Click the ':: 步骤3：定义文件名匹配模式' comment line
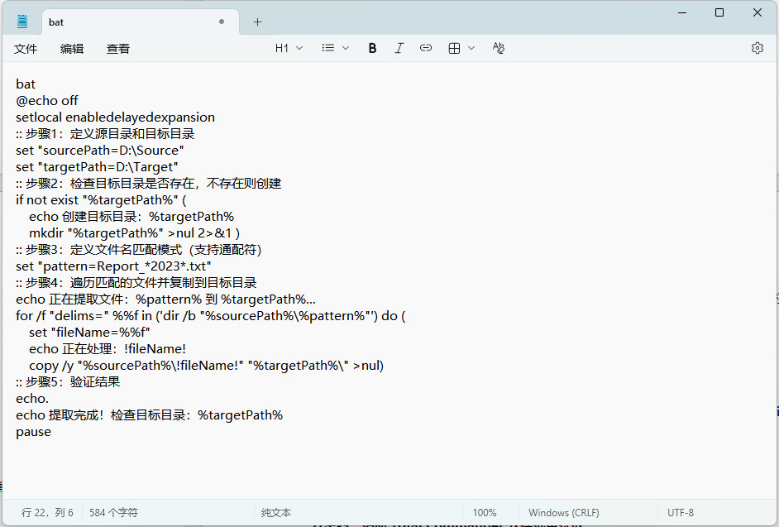Screen dimensions: 779x527 [x=139, y=250]
